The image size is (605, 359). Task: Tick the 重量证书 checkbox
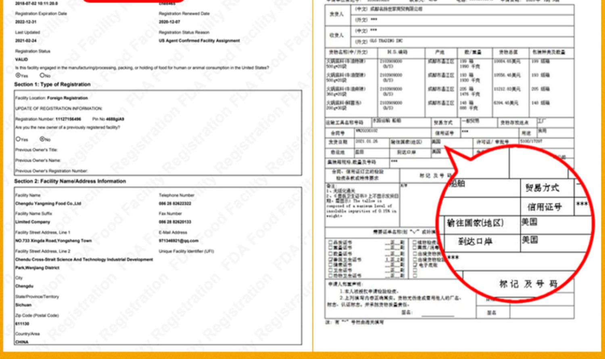(x=330, y=248)
